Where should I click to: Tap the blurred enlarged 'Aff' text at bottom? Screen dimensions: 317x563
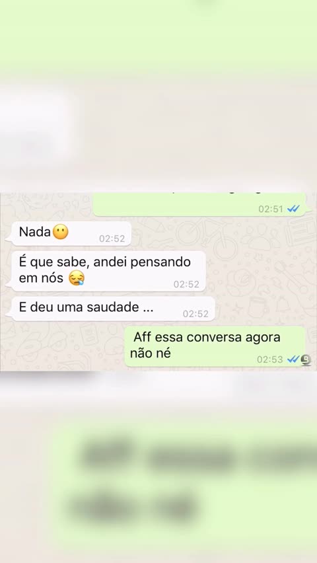(x=106, y=453)
